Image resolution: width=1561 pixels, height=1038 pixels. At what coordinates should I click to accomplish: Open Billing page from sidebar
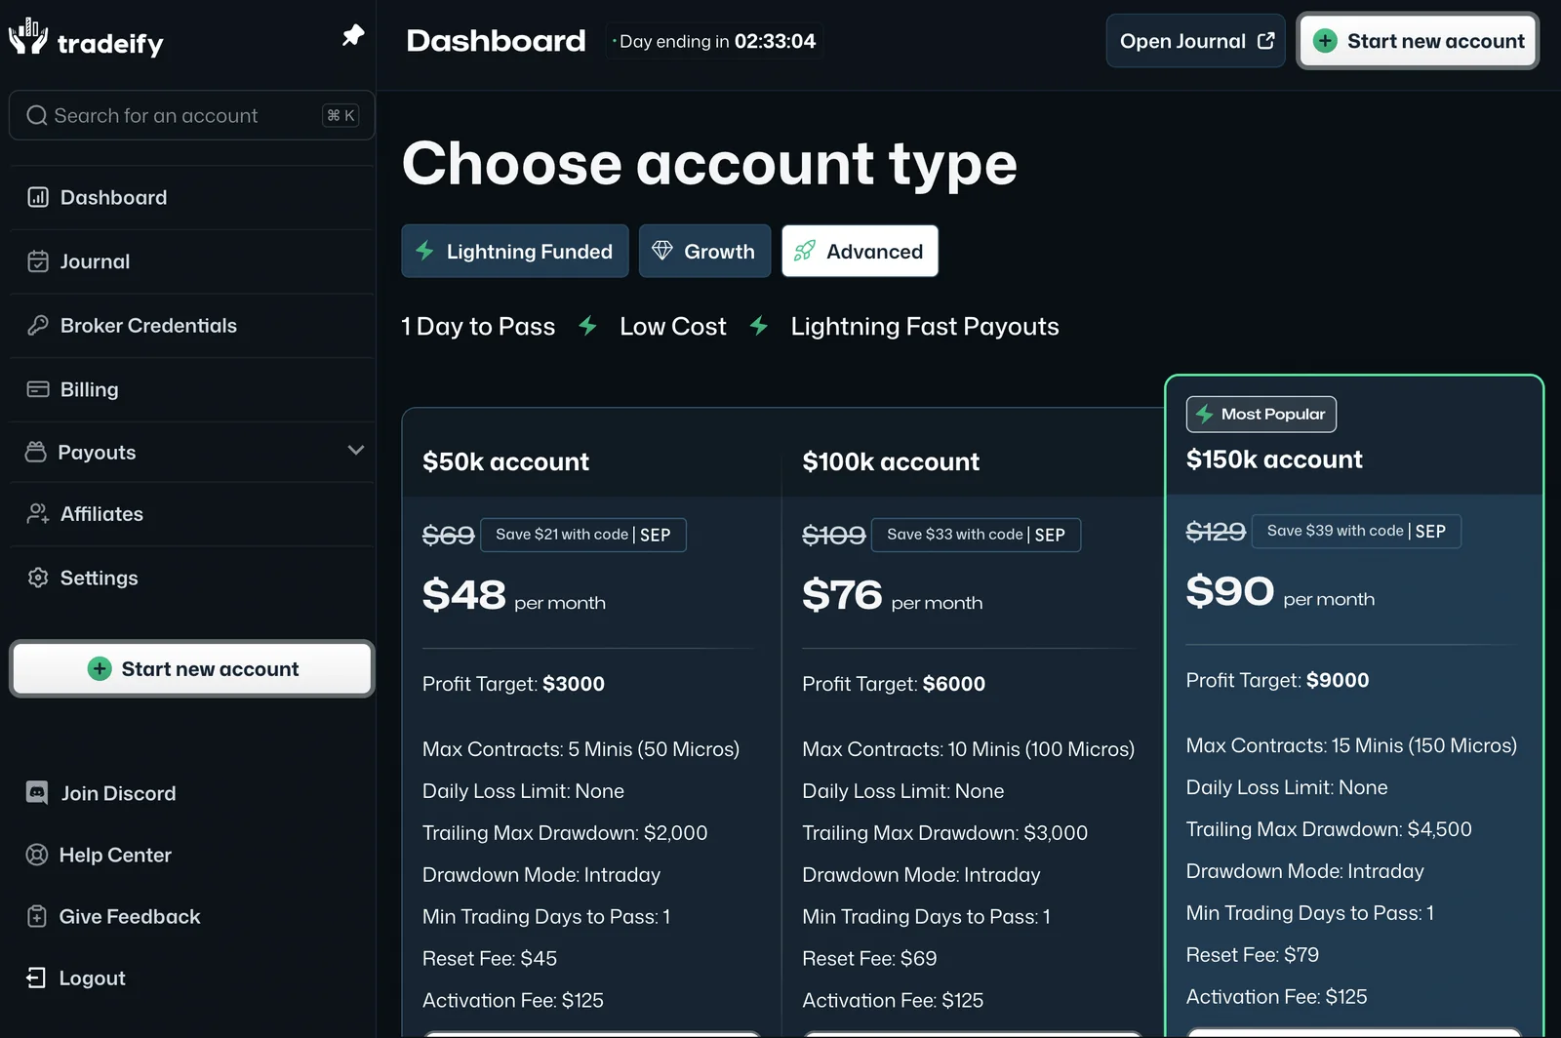coord(191,389)
